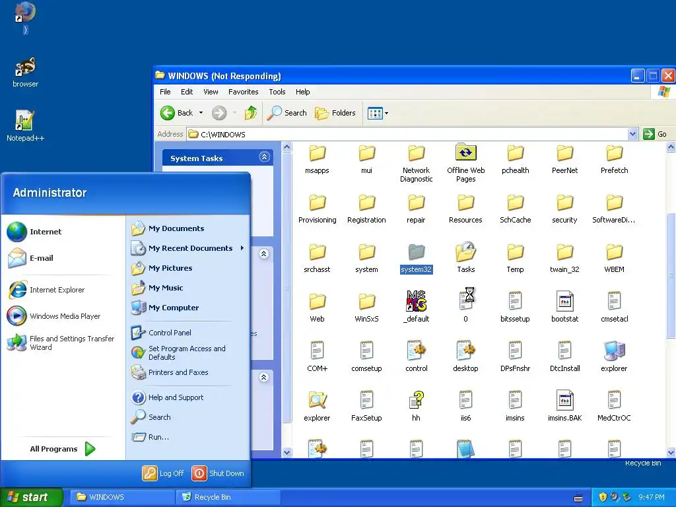Screen dimensions: 676x507
Task: Click the Back toolbar button
Action: 177,113
